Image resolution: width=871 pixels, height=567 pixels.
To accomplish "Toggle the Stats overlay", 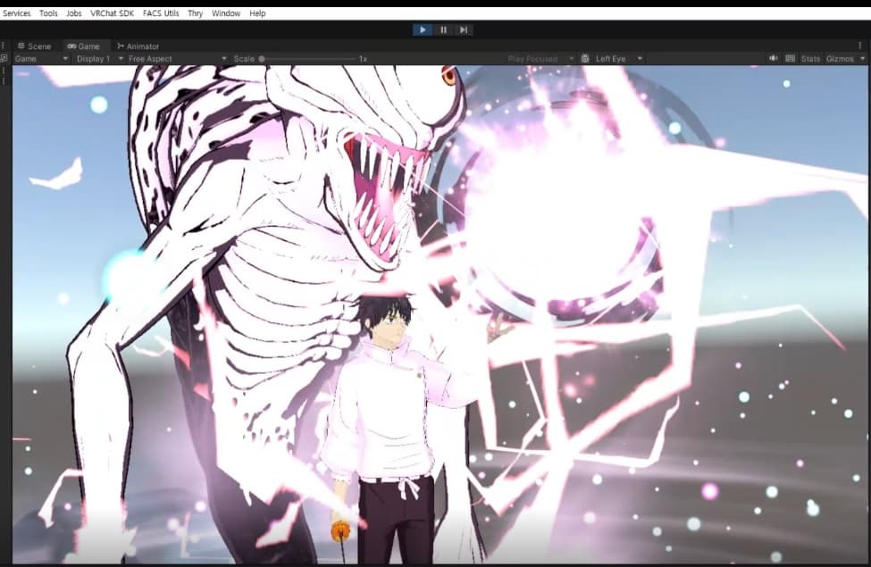I will (x=810, y=59).
